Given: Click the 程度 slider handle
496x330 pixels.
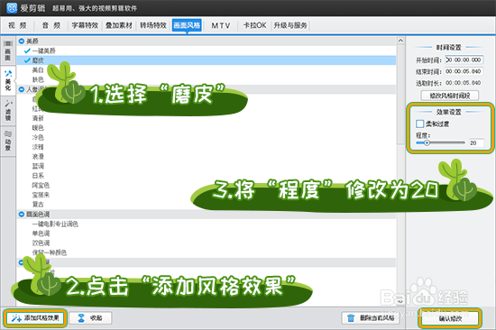Looking at the screenshot, I should pos(427,142).
